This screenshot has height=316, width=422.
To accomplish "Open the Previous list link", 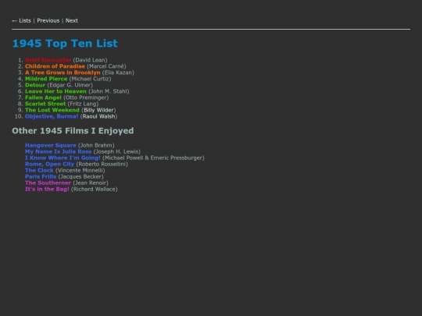I will [48, 21].
